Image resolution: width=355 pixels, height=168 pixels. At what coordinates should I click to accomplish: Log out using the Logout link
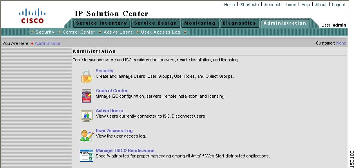338,5
